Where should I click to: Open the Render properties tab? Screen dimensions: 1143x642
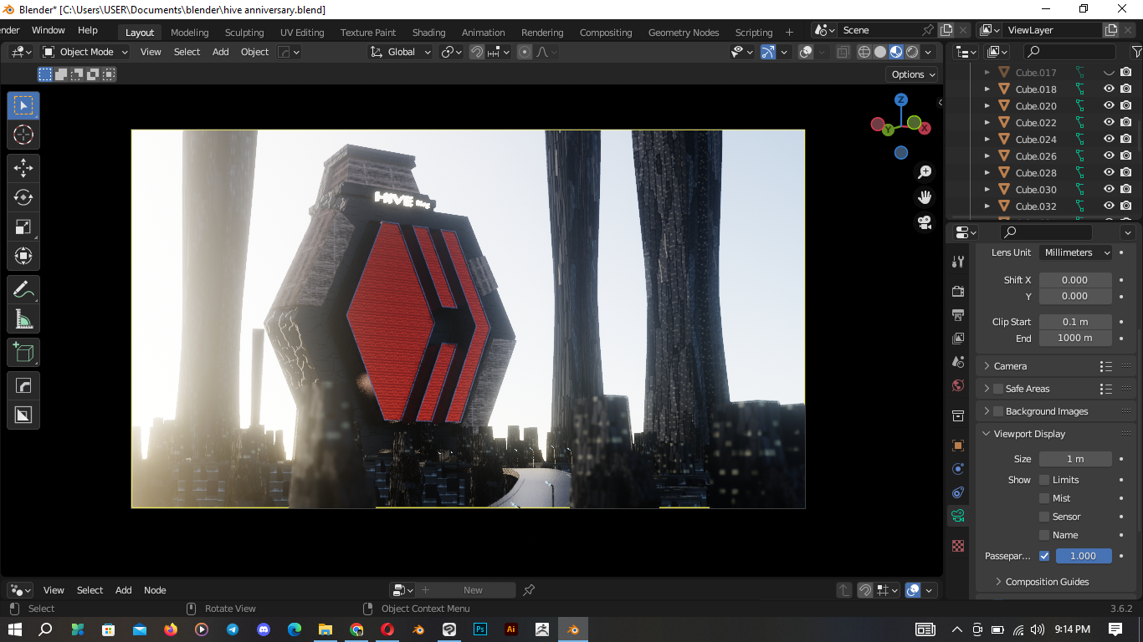pyautogui.click(x=958, y=292)
